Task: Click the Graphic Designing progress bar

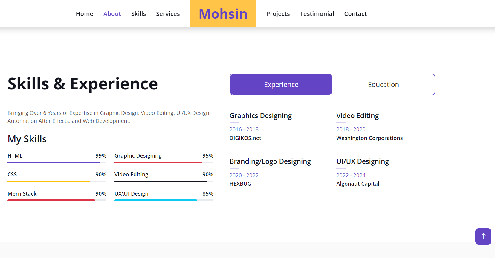Action: pos(164,162)
